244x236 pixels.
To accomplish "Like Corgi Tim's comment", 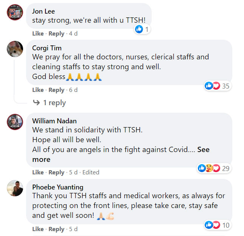I will (x=38, y=90).
